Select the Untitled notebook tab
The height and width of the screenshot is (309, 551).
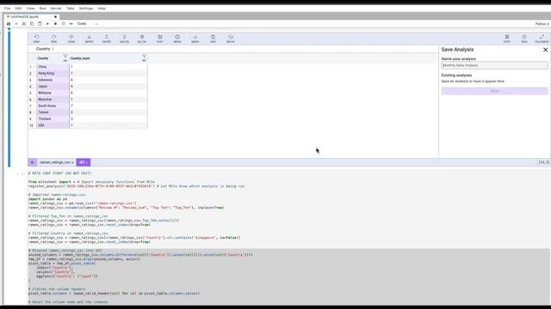tap(32, 16)
